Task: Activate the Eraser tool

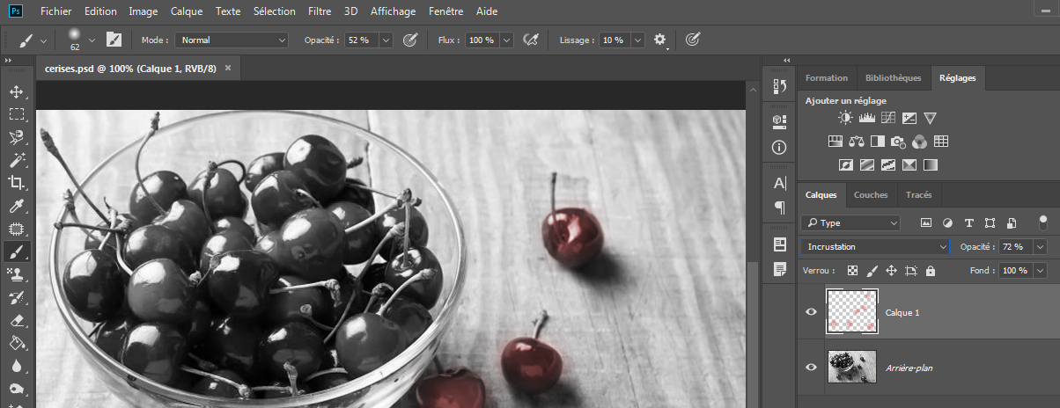Action: point(16,320)
